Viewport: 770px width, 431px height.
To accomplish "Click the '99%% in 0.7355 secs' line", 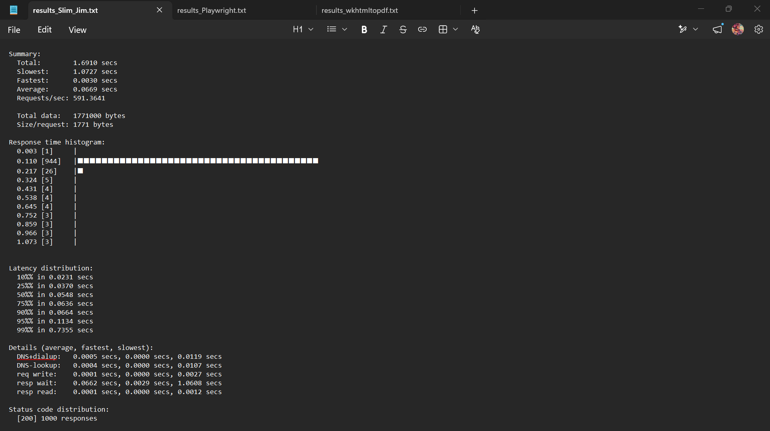I will pos(55,330).
